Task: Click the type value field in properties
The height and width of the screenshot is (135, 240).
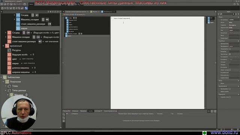Action: click(x=234, y=20)
